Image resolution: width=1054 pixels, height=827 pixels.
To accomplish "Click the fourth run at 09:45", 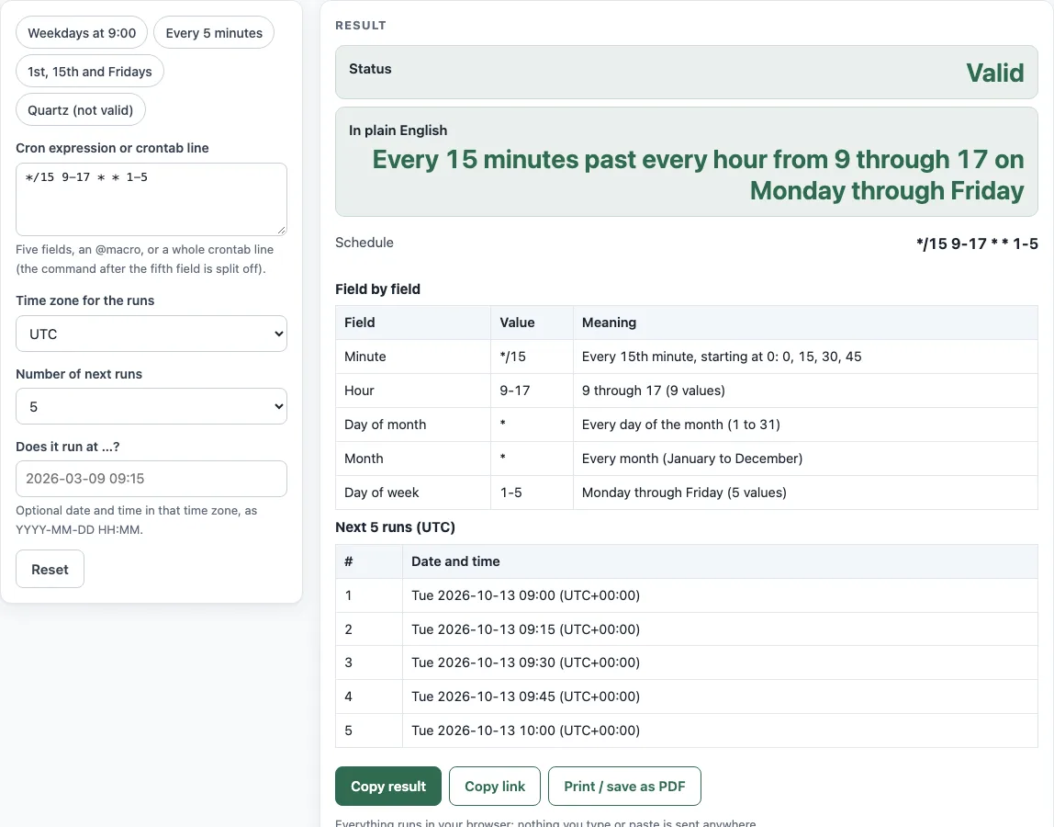I will [x=526, y=697].
